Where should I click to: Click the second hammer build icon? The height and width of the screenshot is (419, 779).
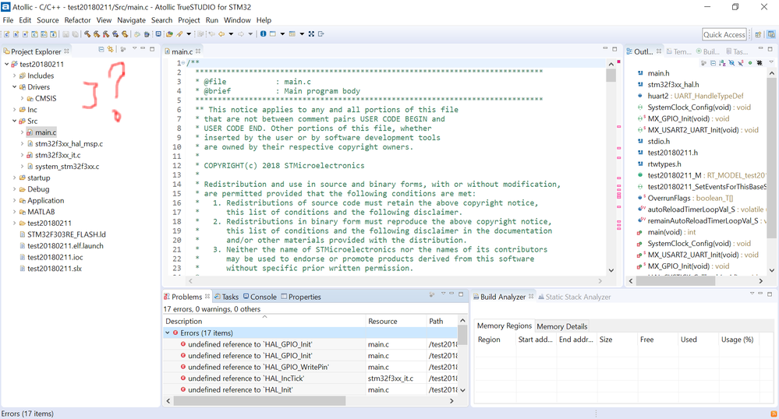click(97, 33)
